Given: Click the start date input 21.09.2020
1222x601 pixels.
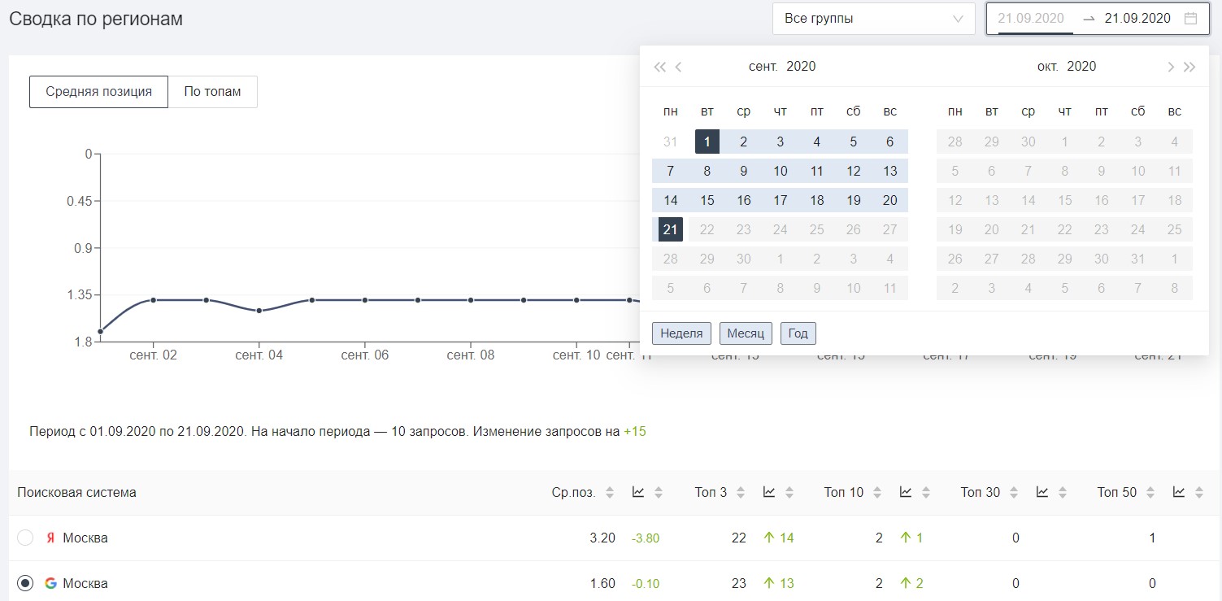Looking at the screenshot, I should (1031, 19).
